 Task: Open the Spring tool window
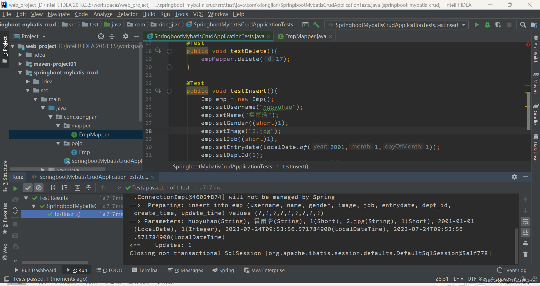tap(223, 270)
